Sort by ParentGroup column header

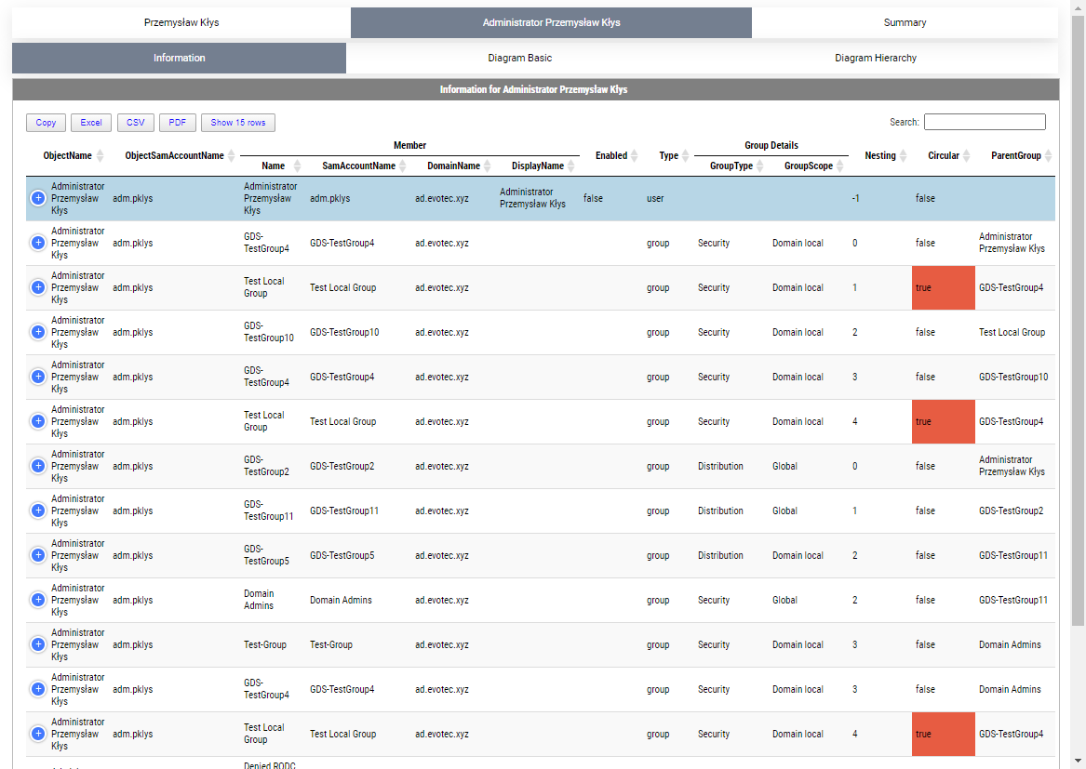point(1048,155)
